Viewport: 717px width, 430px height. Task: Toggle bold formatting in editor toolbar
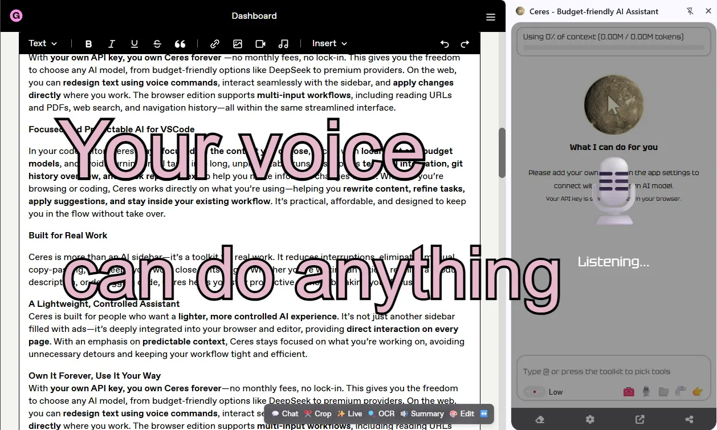pyautogui.click(x=88, y=43)
